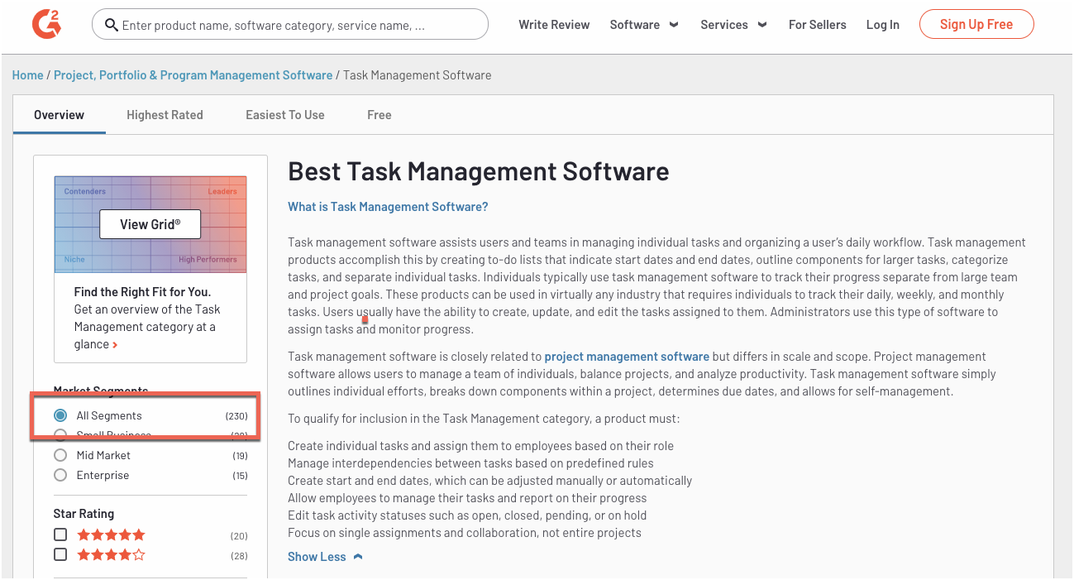
Task: Click the magnifier icon in search bar
Action: tap(112, 25)
